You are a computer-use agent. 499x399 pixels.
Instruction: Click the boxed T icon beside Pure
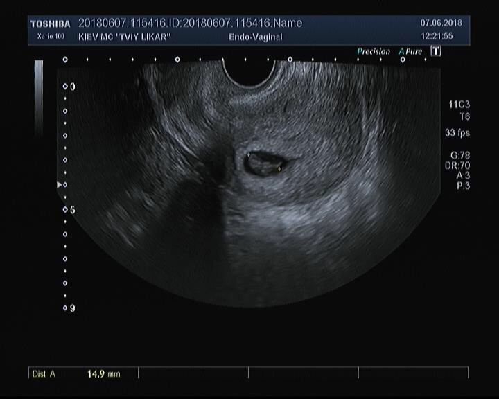pos(435,51)
